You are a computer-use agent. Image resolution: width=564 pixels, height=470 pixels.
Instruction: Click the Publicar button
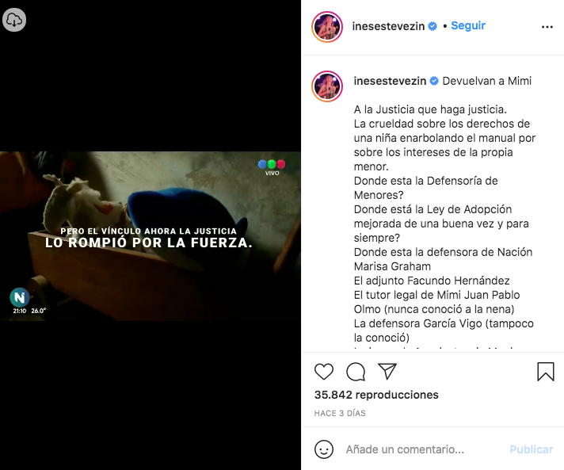(532, 449)
